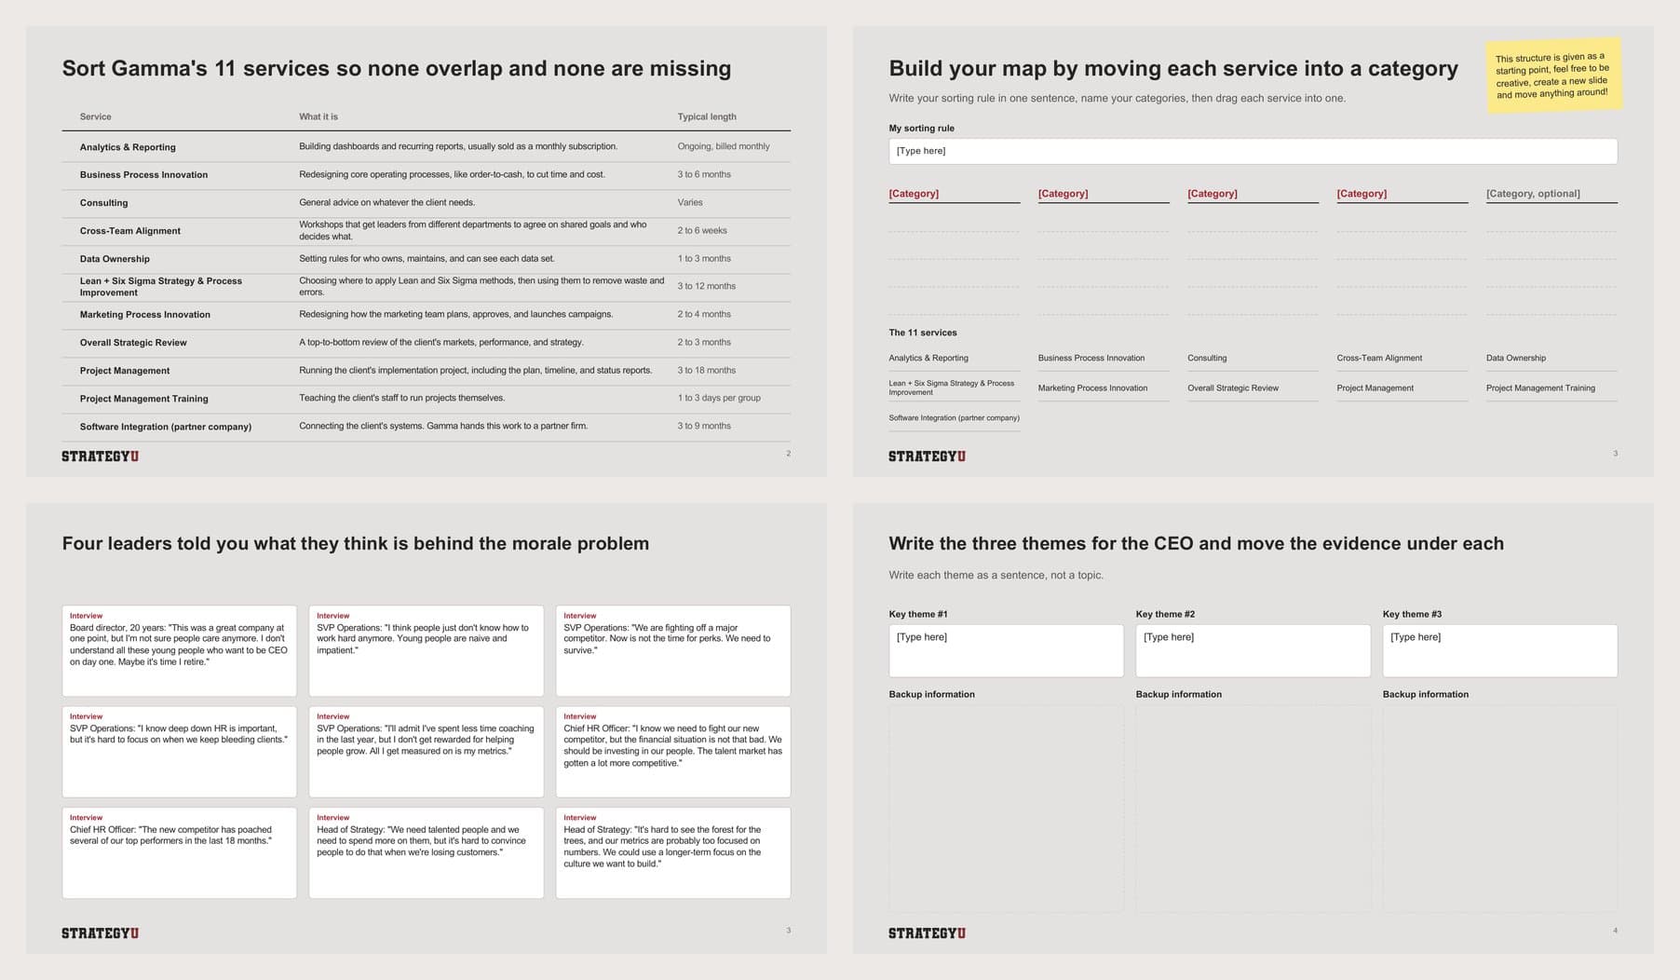The height and width of the screenshot is (980, 1680).
Task: Click the 'Write the three themes' slide title
Action: 1196,543
